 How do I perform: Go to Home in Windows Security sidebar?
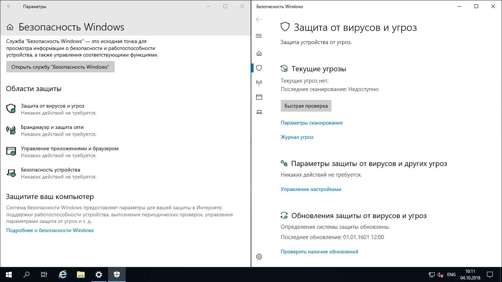coord(259,54)
